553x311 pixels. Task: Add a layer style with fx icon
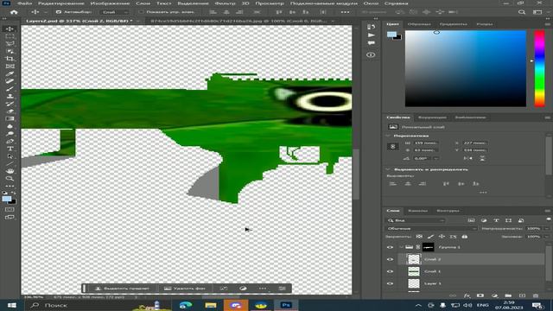pos(467,295)
